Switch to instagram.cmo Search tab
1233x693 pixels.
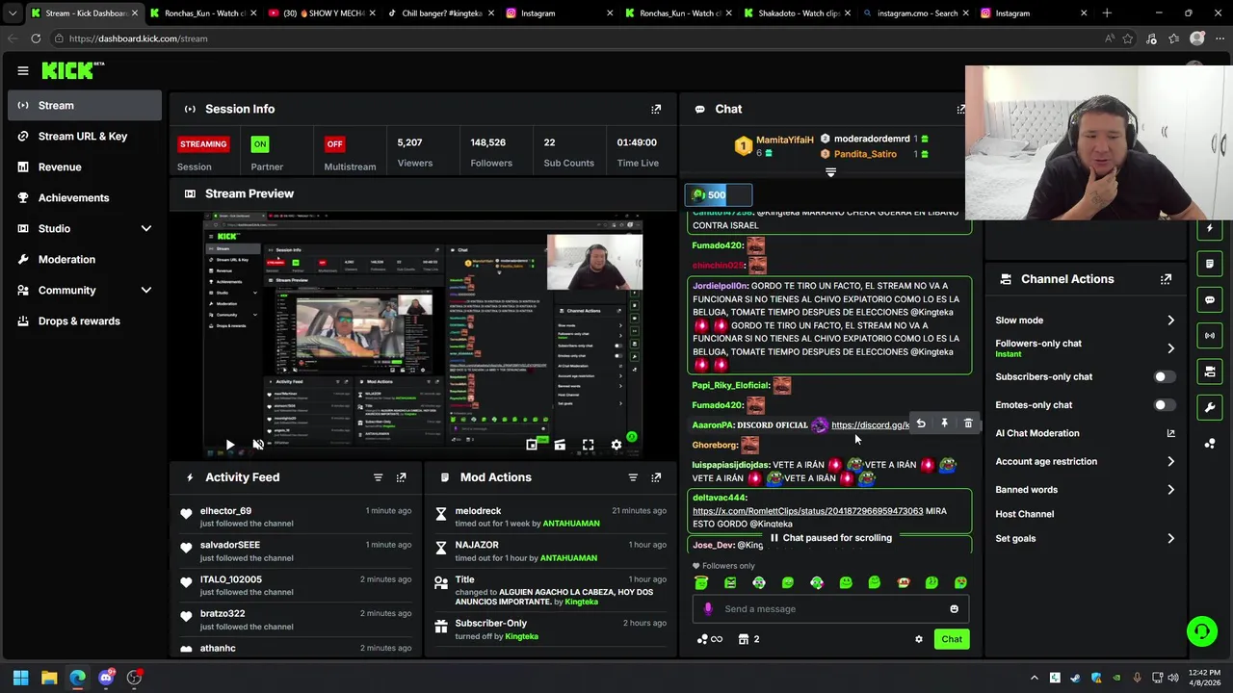click(917, 13)
